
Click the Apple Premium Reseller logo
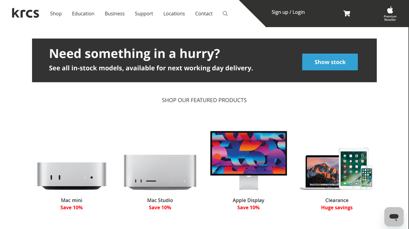pos(390,14)
